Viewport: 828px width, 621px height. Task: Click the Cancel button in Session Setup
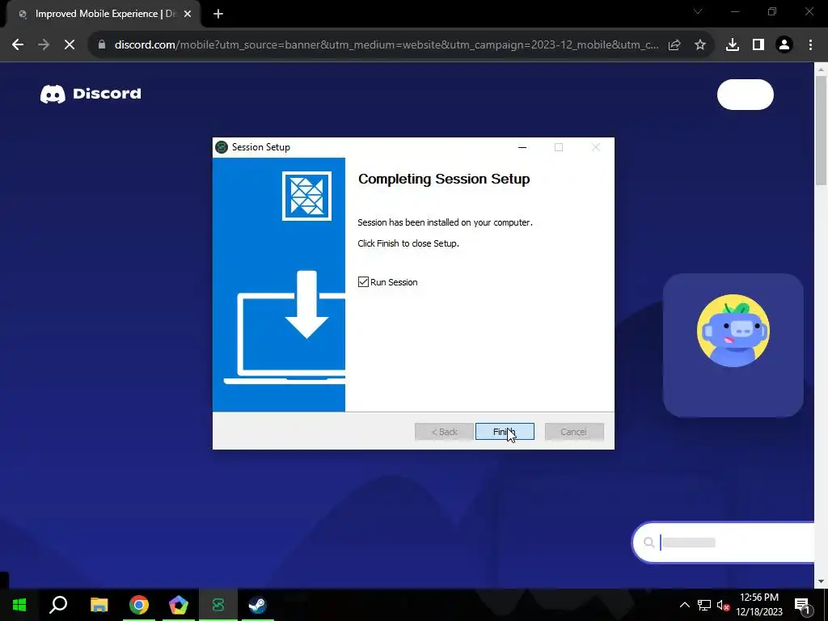pos(574,432)
